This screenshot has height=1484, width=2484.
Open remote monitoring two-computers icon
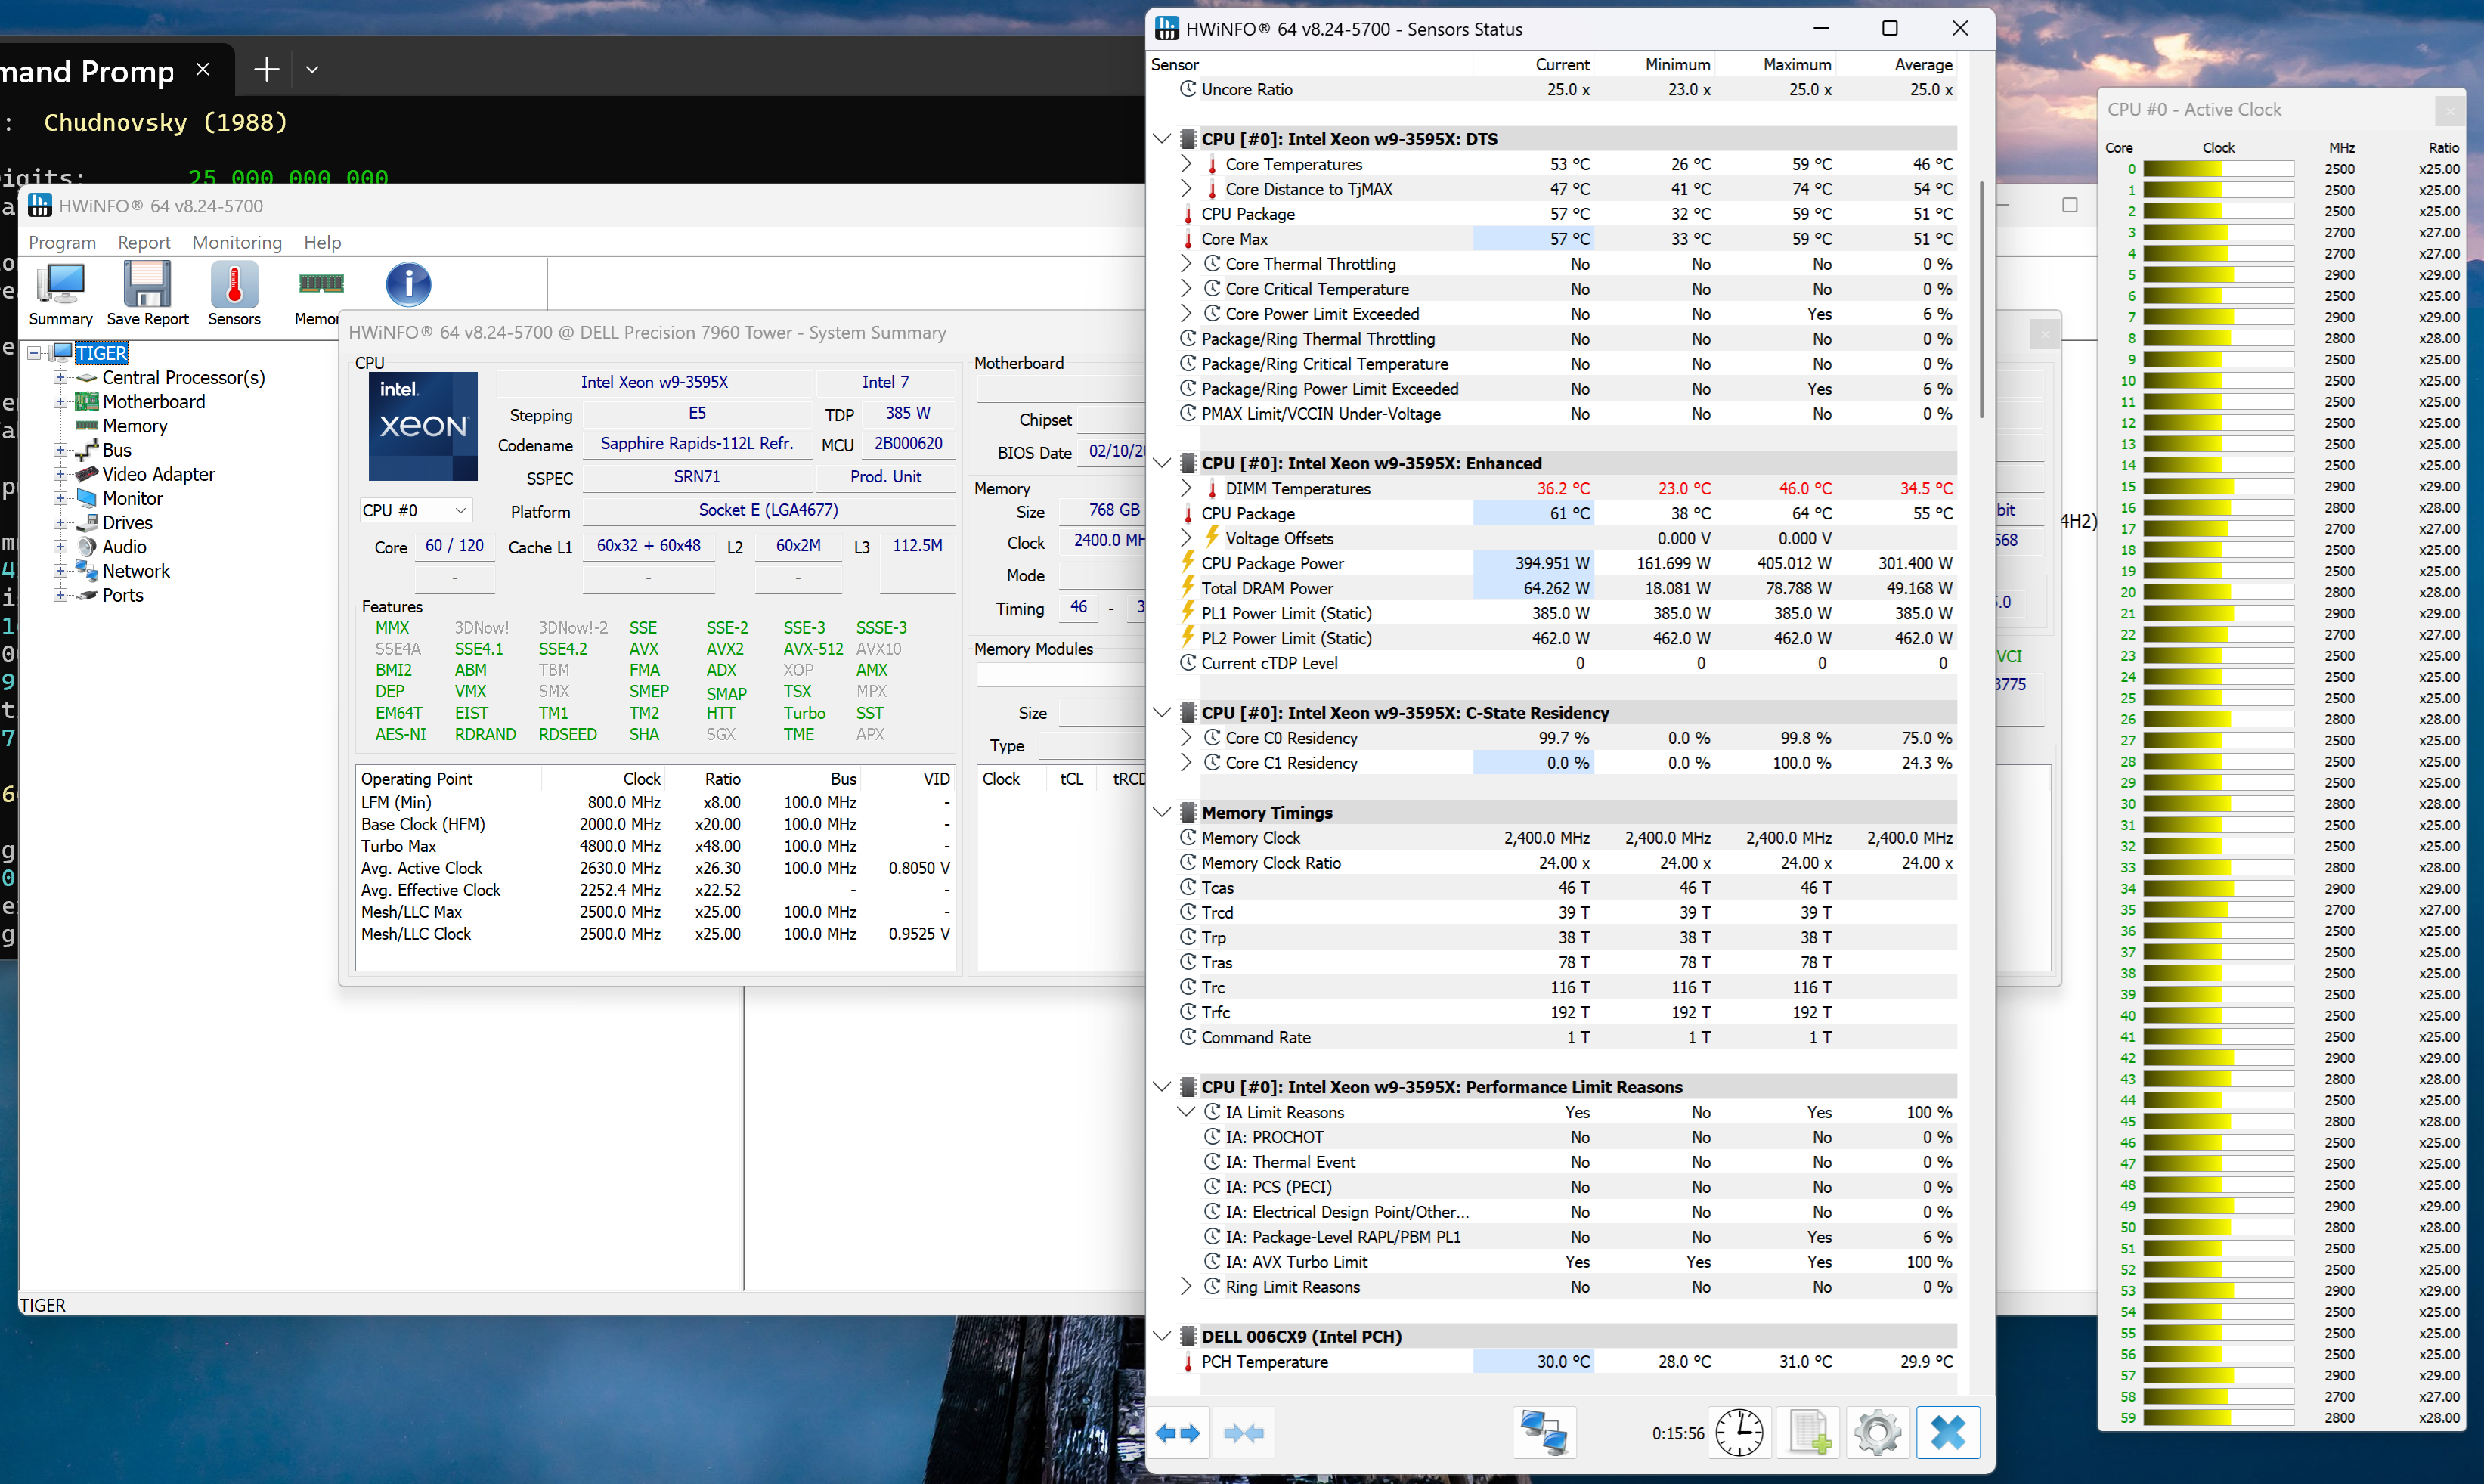point(1544,1433)
